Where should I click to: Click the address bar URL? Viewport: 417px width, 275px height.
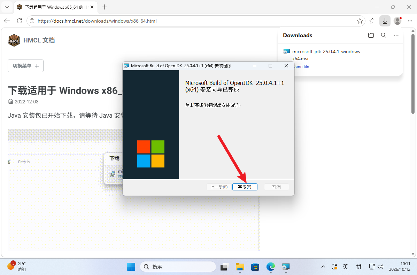point(97,21)
